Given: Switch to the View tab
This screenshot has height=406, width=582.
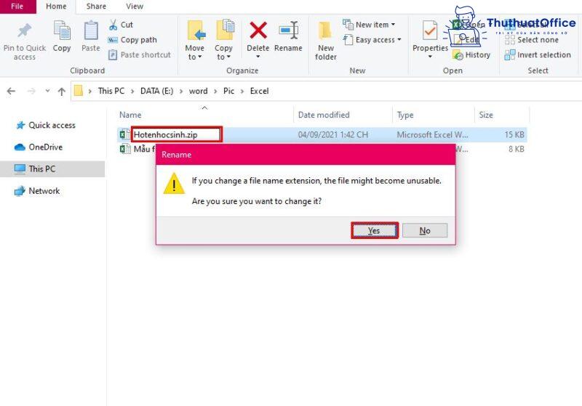Looking at the screenshot, I should click(x=135, y=7).
